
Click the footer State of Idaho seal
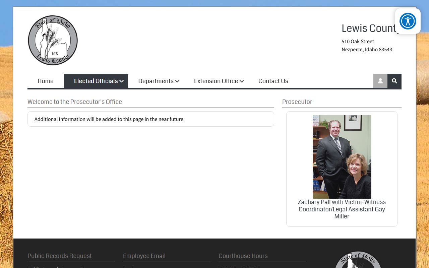coord(358,260)
